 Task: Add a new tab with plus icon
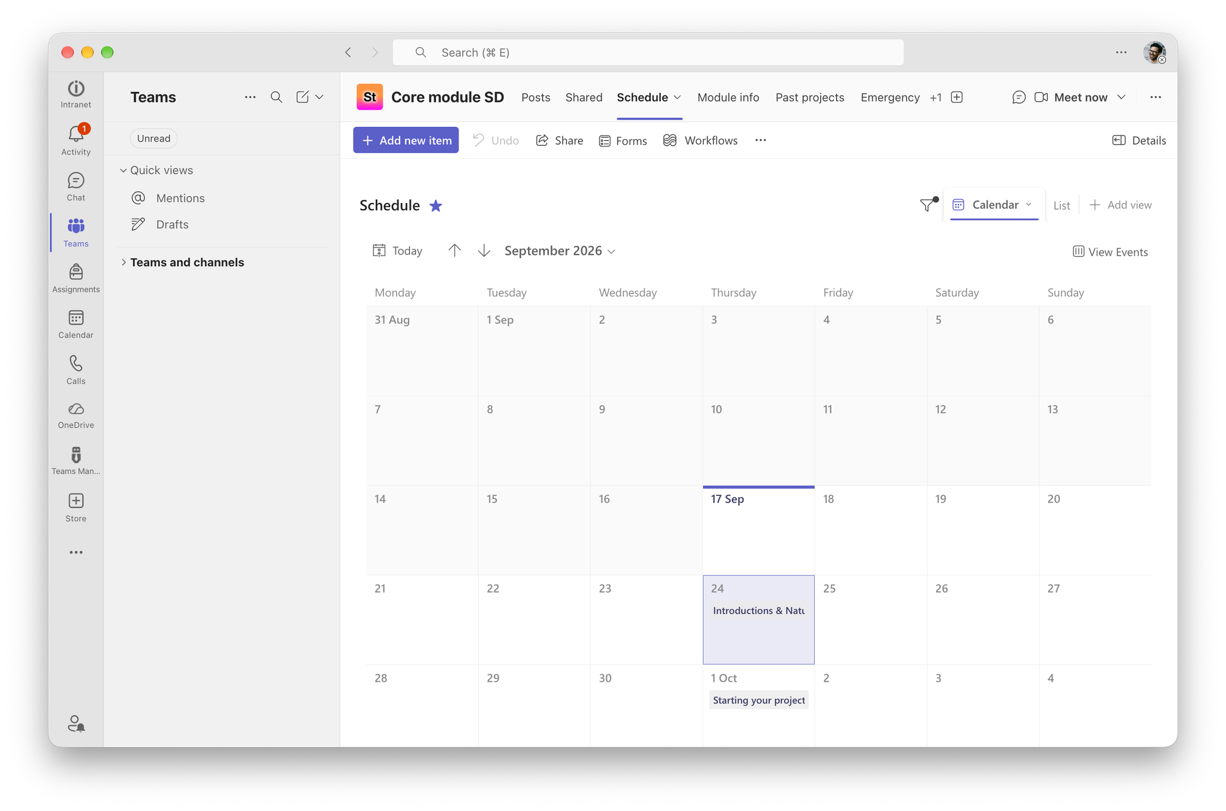point(957,97)
